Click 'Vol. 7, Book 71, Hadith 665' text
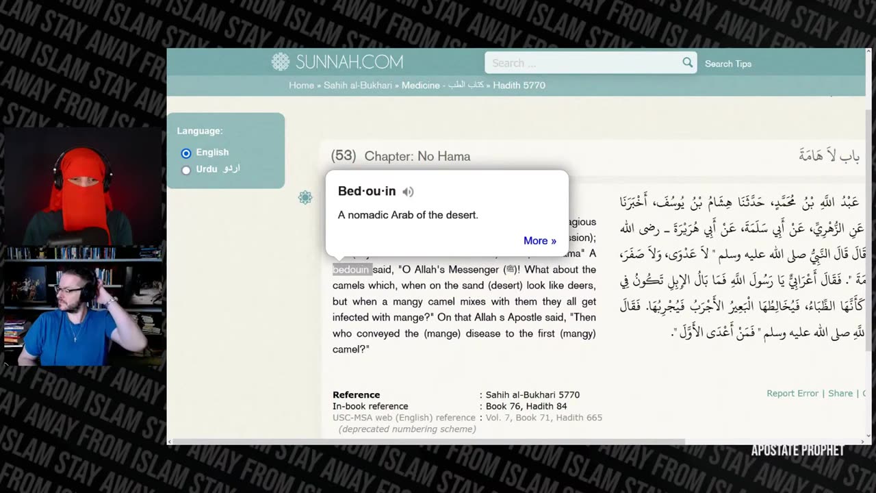The image size is (876, 493). (544, 418)
